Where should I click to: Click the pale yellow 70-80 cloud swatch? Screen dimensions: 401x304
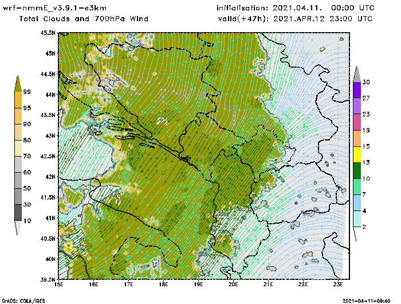coord(18,149)
